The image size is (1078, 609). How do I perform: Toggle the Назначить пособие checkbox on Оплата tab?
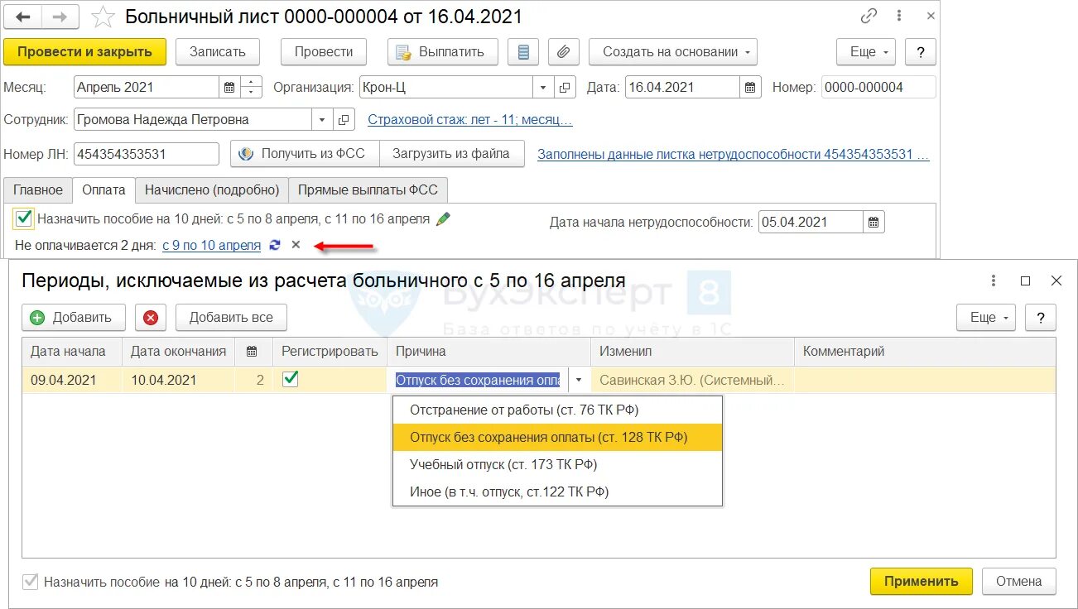[23, 219]
